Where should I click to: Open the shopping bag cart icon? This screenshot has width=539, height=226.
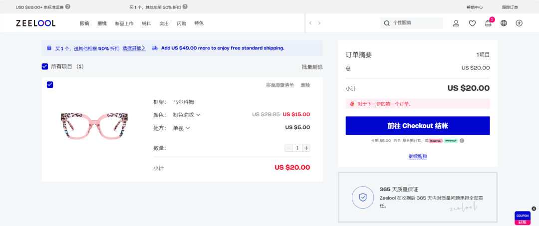(x=488, y=23)
